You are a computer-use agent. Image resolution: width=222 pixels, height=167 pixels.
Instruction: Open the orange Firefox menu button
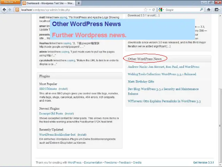pos(10,2)
